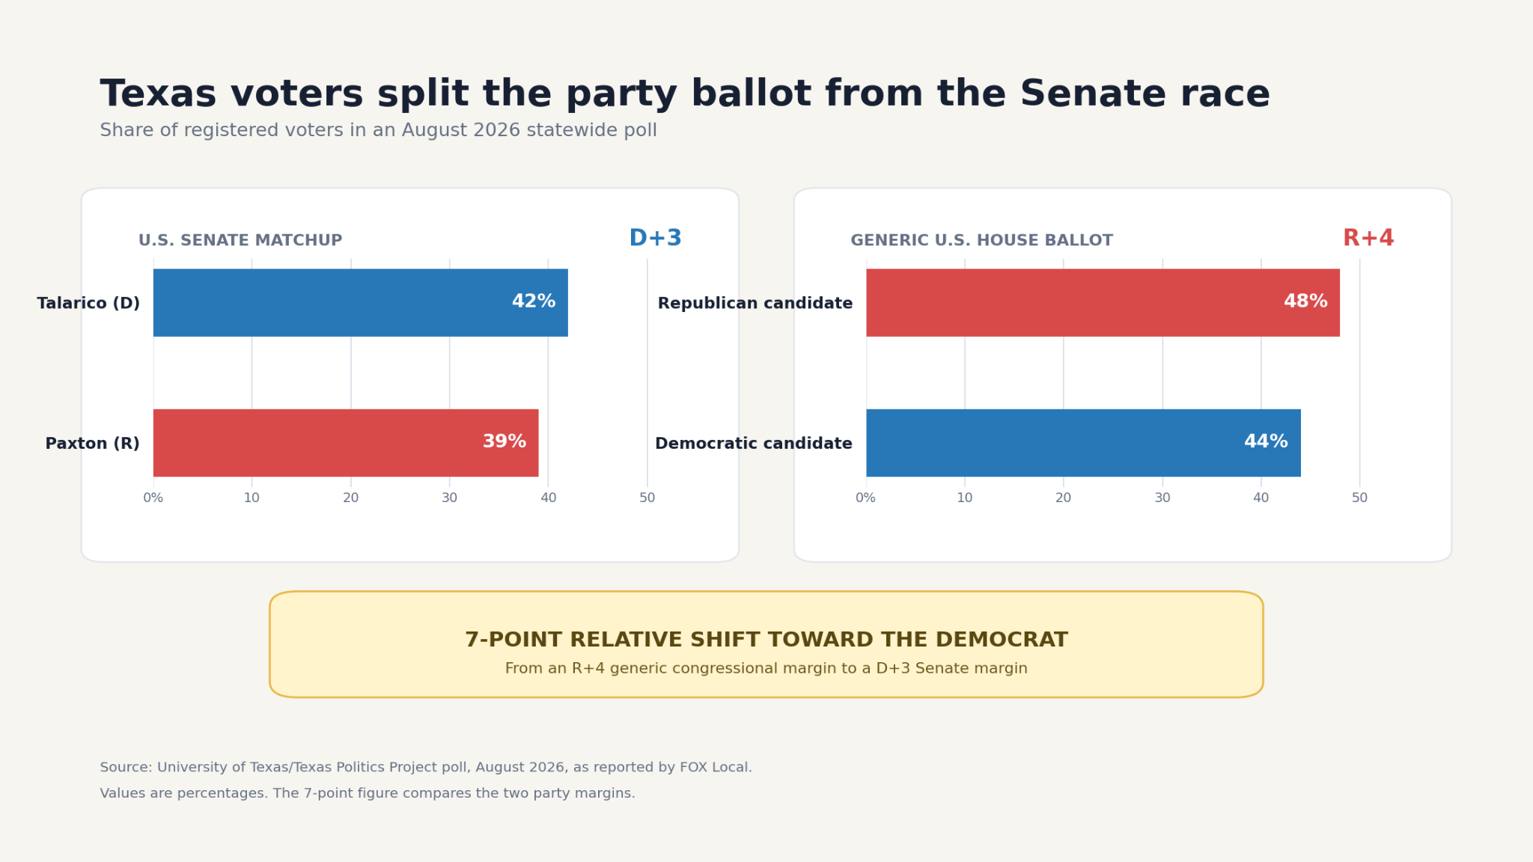
Task: Click the Republican candidate axis label
Action: click(x=755, y=304)
